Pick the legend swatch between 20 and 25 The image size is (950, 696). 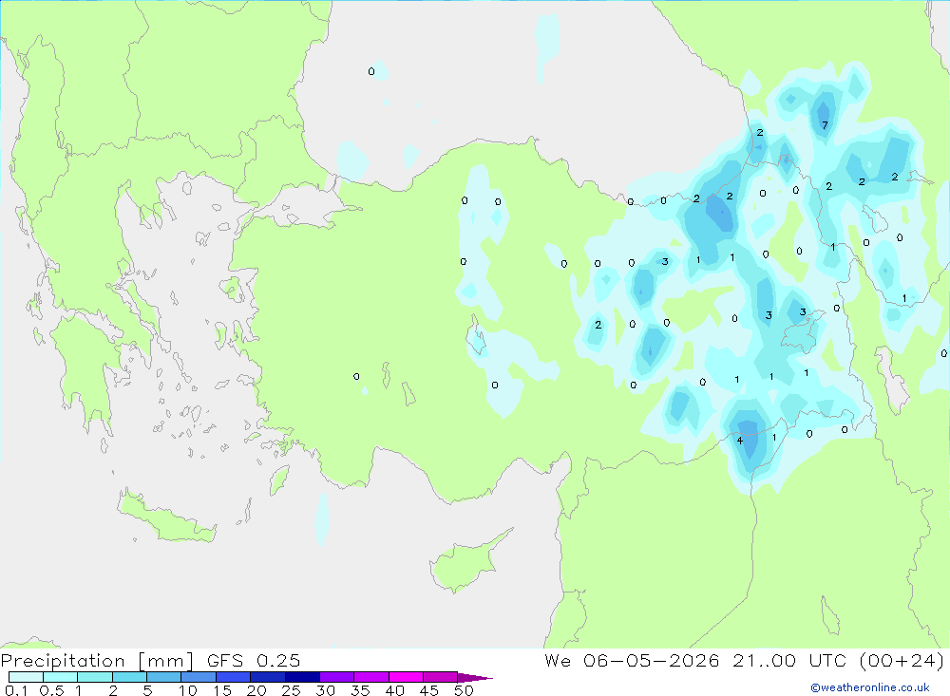[268, 677]
